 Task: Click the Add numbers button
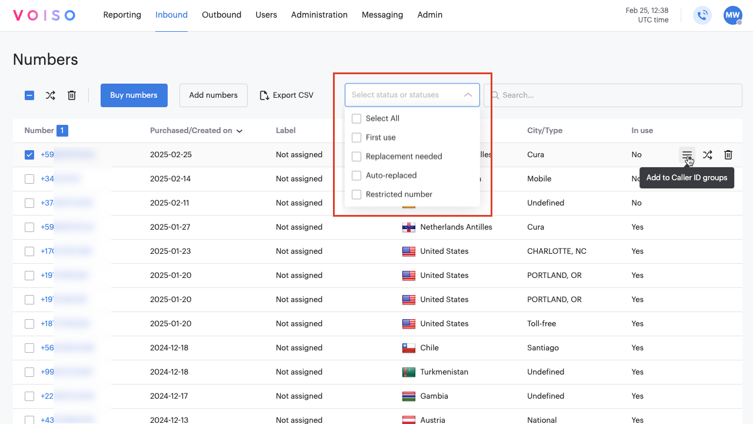(213, 95)
